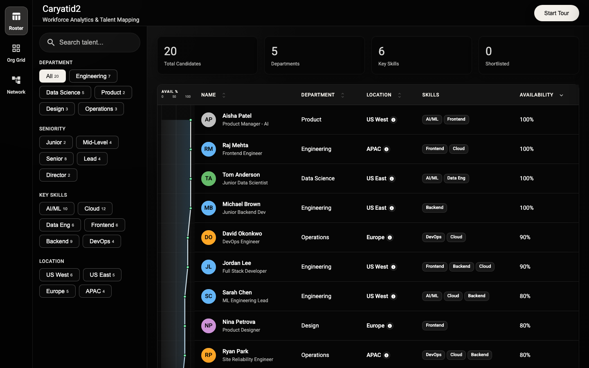Click info icon next to Aisha Patel's location
Image resolution: width=589 pixels, height=368 pixels.
pyautogui.click(x=393, y=120)
